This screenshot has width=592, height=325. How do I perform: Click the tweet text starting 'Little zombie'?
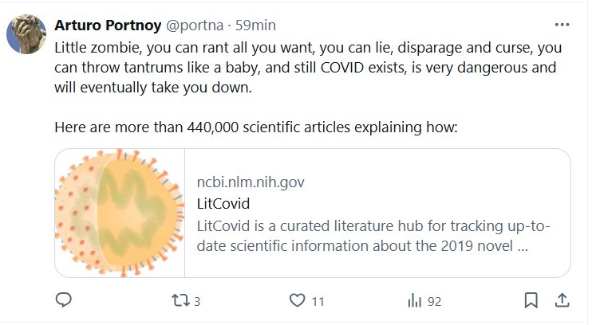[x=303, y=68]
